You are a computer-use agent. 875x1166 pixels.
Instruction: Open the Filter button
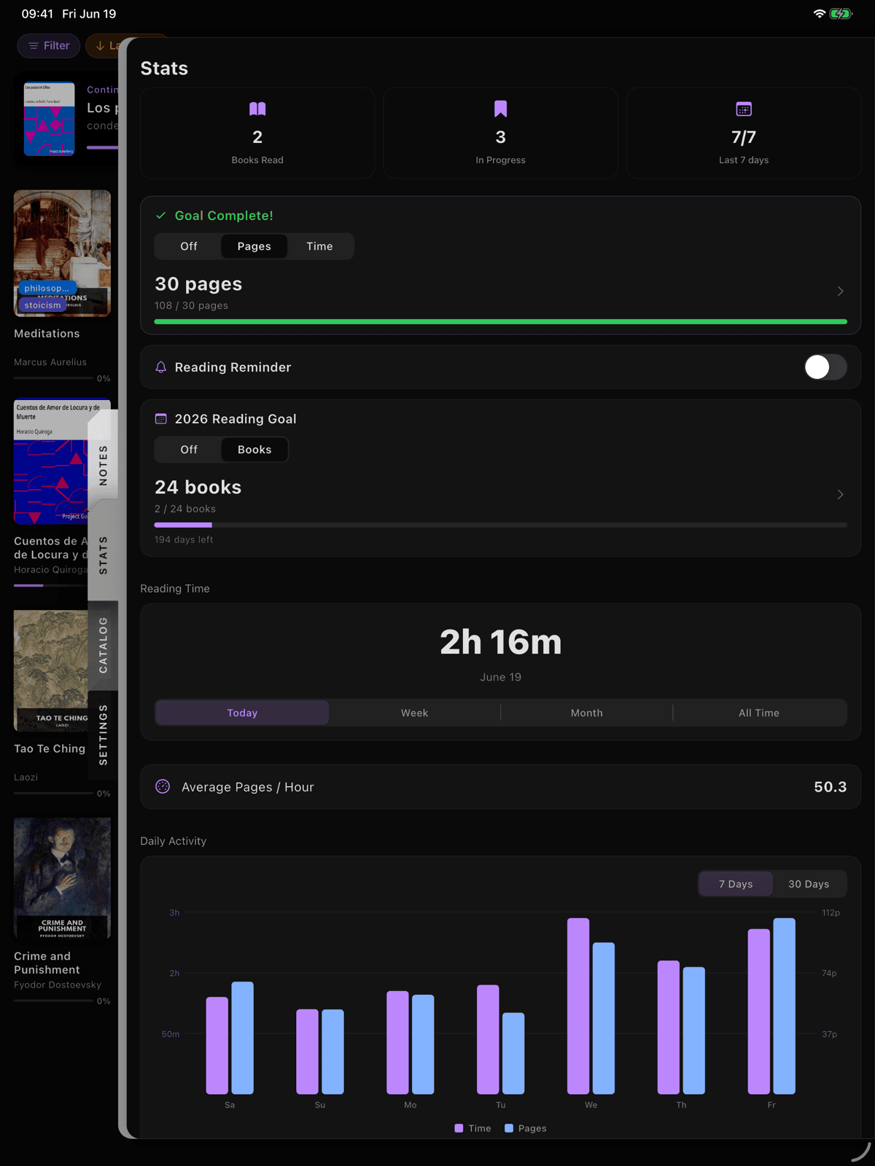click(48, 45)
